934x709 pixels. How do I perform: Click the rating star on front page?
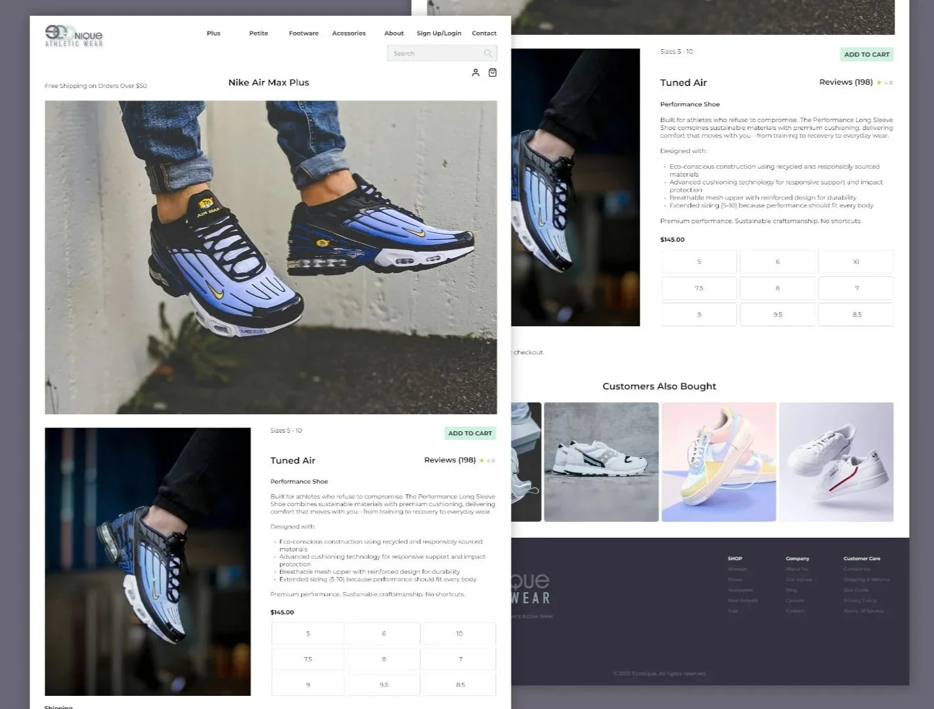[481, 460]
